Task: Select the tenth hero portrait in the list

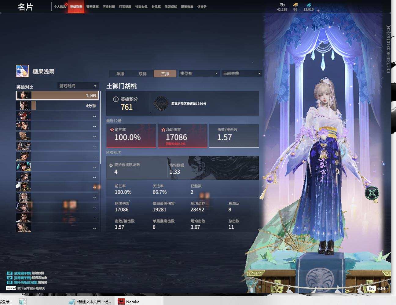Action: [x=24, y=187]
